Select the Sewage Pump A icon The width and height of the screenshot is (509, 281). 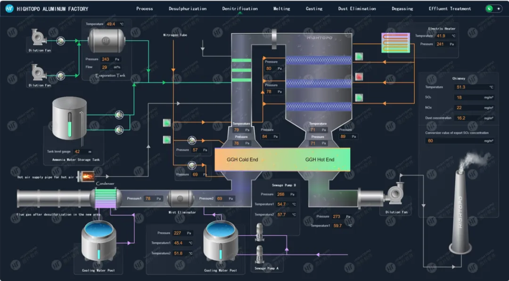pyautogui.click(x=259, y=255)
